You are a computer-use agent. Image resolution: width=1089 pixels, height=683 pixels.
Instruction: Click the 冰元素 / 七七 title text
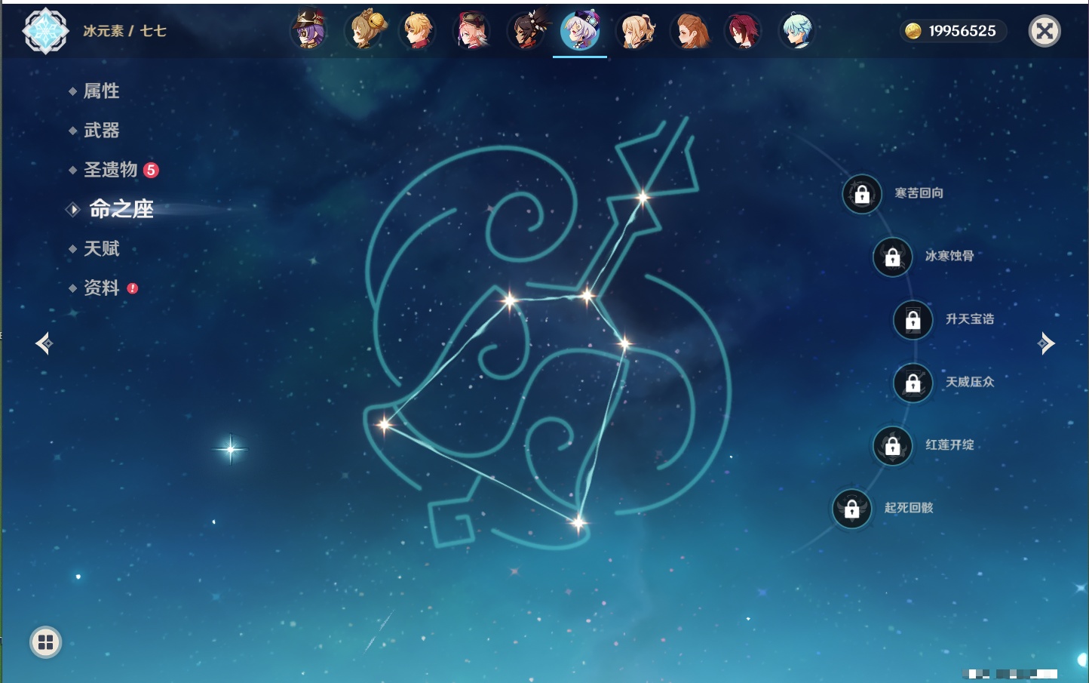[125, 31]
